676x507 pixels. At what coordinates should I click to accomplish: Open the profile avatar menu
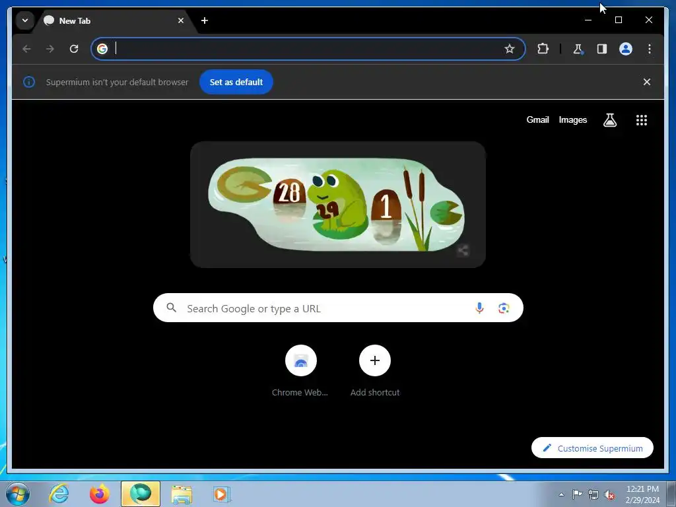coord(626,49)
